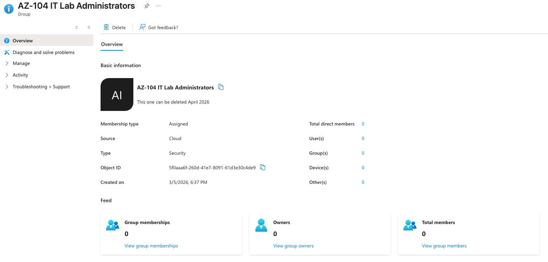Copy the Object ID with the copy icon

click(x=263, y=167)
